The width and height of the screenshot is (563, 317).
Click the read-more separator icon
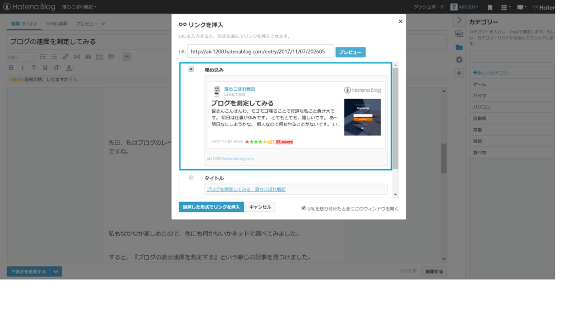click(77, 57)
